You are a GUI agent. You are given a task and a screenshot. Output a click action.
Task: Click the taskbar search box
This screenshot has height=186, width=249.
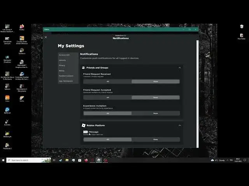click(28, 160)
